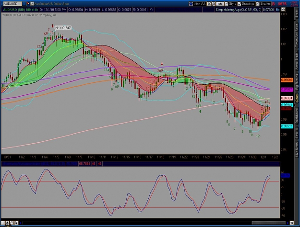Viewport: 300px width, 227px height.
Task: Open the 4h timeframe selector
Action: [x=220, y=4]
